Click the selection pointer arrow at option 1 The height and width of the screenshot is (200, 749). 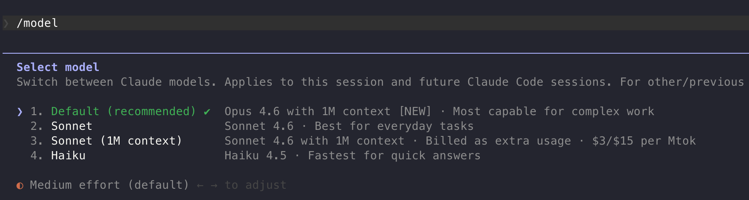(x=20, y=112)
